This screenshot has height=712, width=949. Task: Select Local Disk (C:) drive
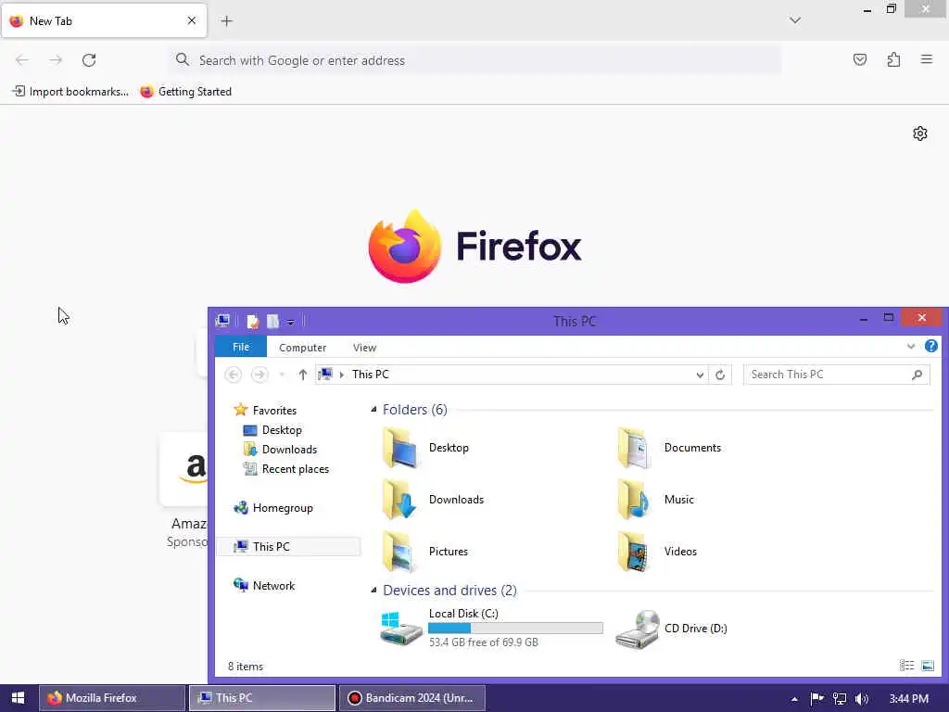click(x=491, y=628)
